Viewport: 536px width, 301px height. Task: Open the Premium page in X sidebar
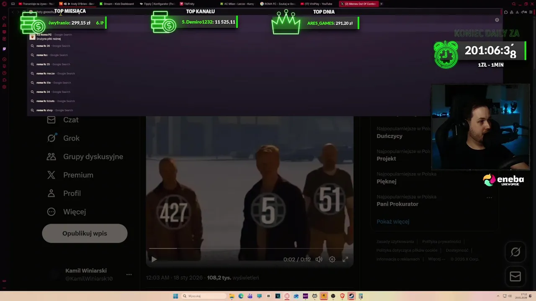coord(70,175)
